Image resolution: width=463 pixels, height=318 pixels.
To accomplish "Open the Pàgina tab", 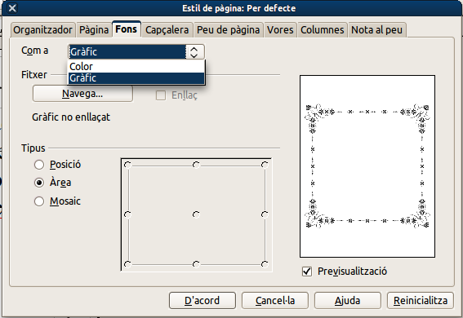I will [x=94, y=30].
